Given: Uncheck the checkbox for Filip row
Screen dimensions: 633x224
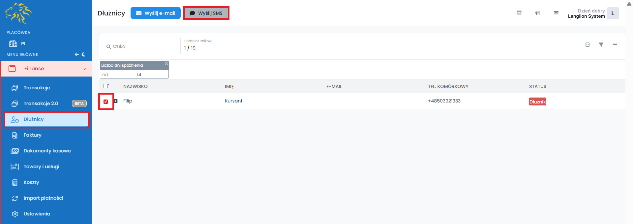Looking at the screenshot, I should coord(106,101).
